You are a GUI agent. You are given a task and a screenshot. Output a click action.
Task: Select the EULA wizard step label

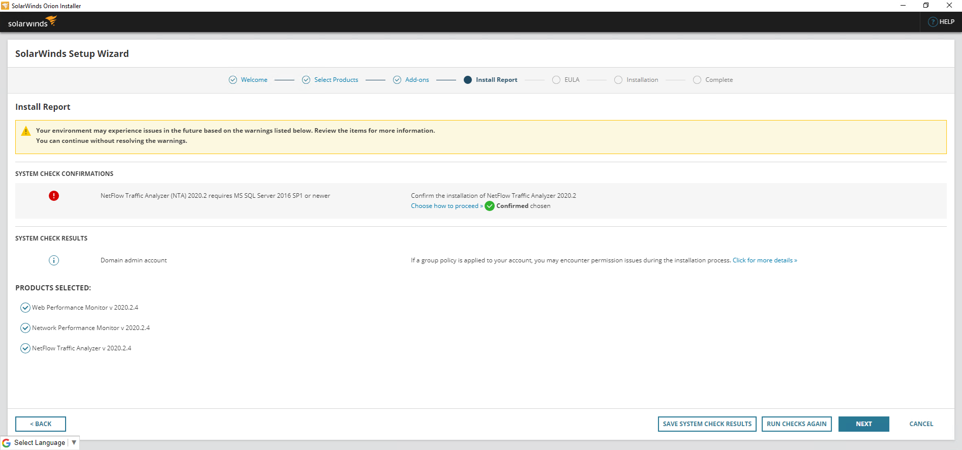[x=572, y=80]
